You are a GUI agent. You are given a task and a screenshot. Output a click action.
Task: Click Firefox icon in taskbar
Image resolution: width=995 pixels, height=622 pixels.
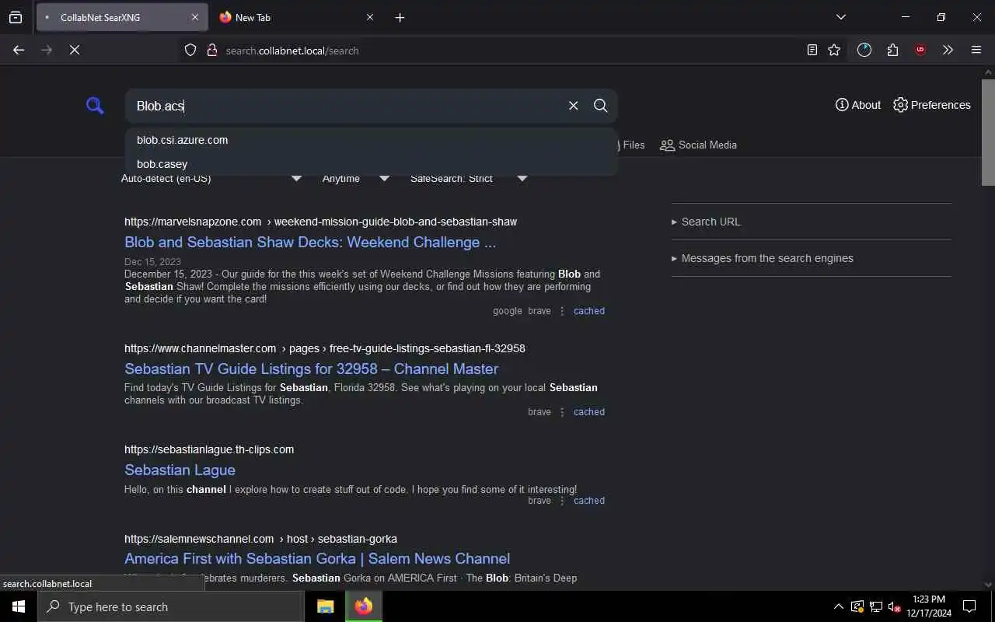tap(363, 606)
